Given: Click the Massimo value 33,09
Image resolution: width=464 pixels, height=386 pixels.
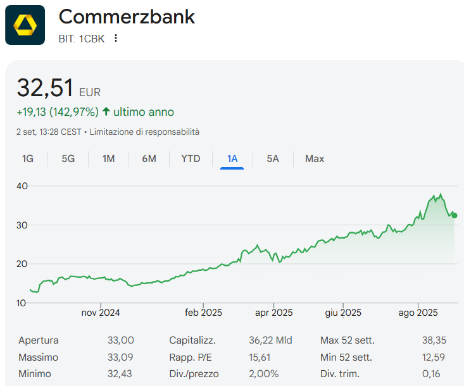Looking at the screenshot, I should [120, 358].
